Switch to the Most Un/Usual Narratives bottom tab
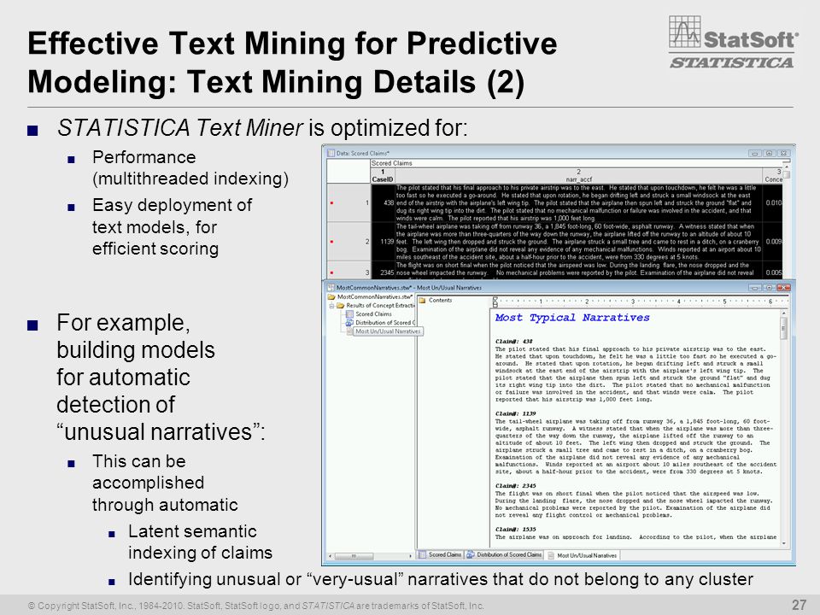 pos(582,555)
